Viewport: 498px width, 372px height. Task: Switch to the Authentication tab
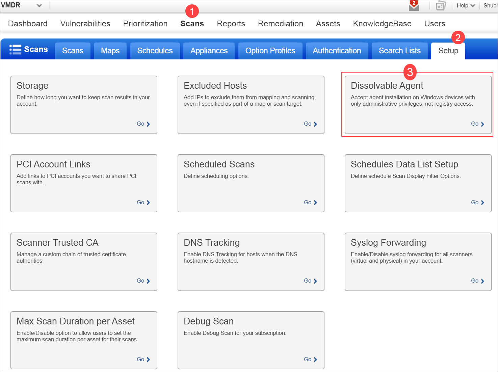tap(337, 51)
